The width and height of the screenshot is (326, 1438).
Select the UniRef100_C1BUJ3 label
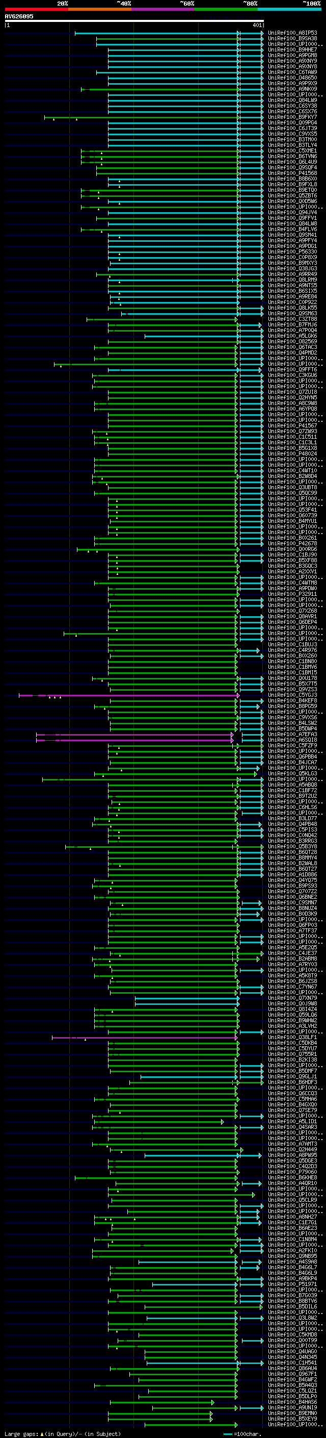click(x=292, y=644)
